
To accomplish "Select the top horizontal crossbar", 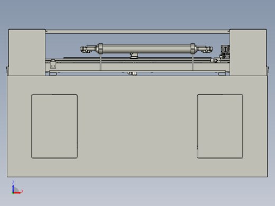I will [137, 32].
